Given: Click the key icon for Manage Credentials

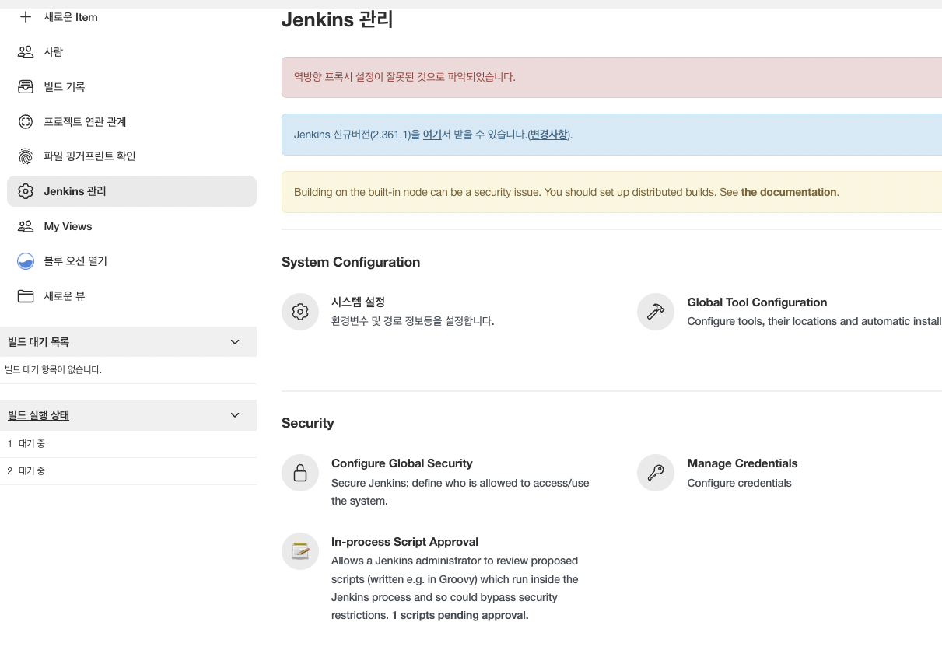Looking at the screenshot, I should (x=656, y=473).
